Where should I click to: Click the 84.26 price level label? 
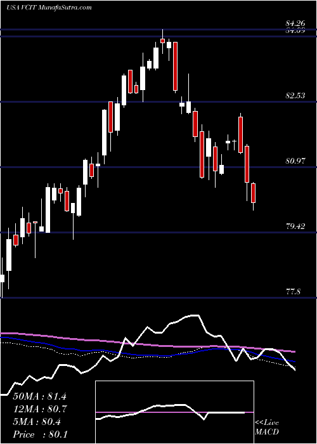295,24
